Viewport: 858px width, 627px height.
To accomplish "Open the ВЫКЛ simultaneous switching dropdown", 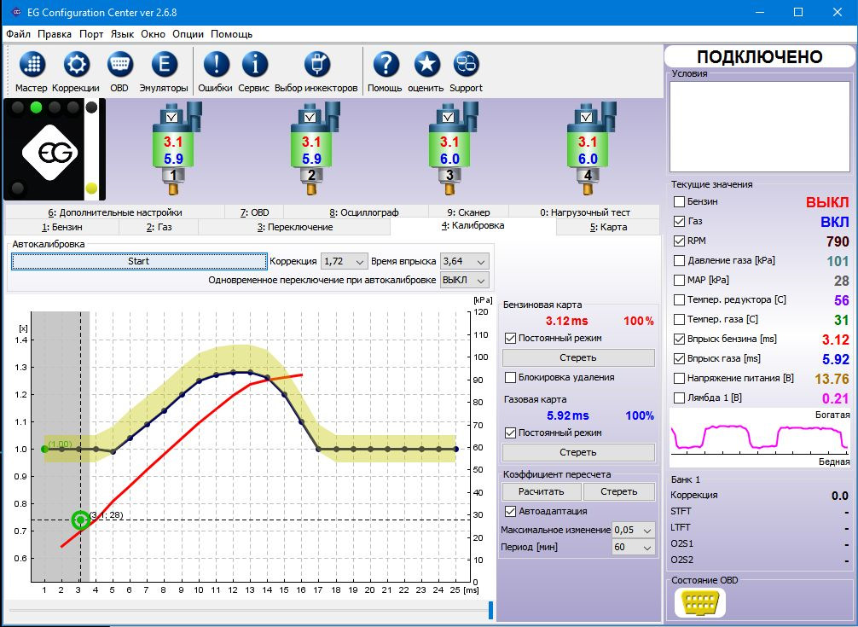I will [464, 280].
